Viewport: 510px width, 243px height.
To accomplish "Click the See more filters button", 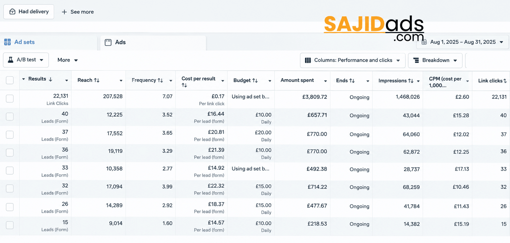I will [x=78, y=12].
